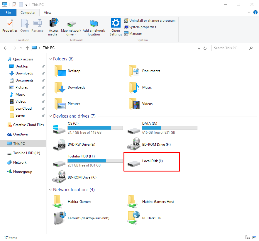Screen dimensions: 259x241
Task: Select Karbust media server location
Action: pos(82,218)
